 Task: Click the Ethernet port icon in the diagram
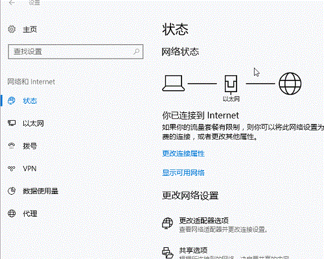tap(231, 84)
